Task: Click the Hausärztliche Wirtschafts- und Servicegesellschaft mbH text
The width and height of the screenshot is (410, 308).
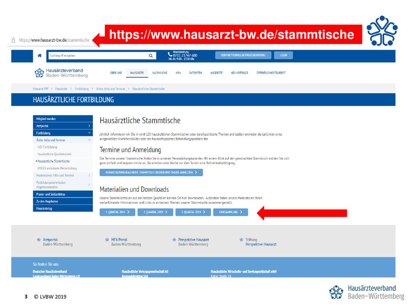Action: (243, 272)
